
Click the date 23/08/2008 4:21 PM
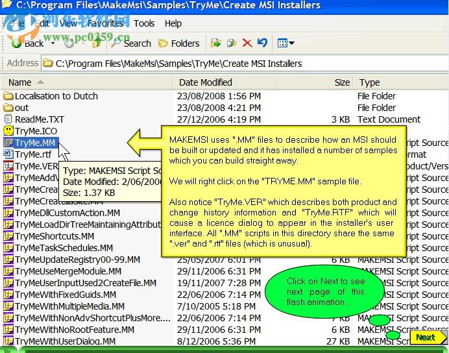[x=219, y=108]
